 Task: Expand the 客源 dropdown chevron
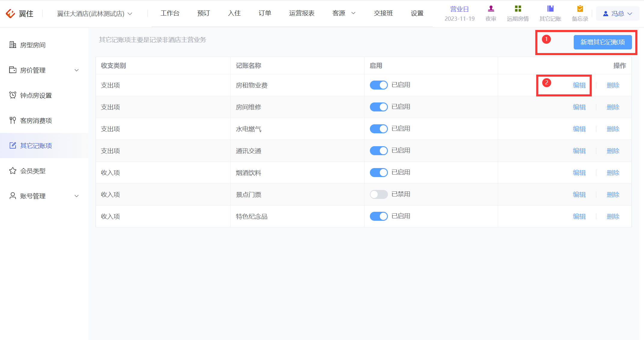[353, 13]
